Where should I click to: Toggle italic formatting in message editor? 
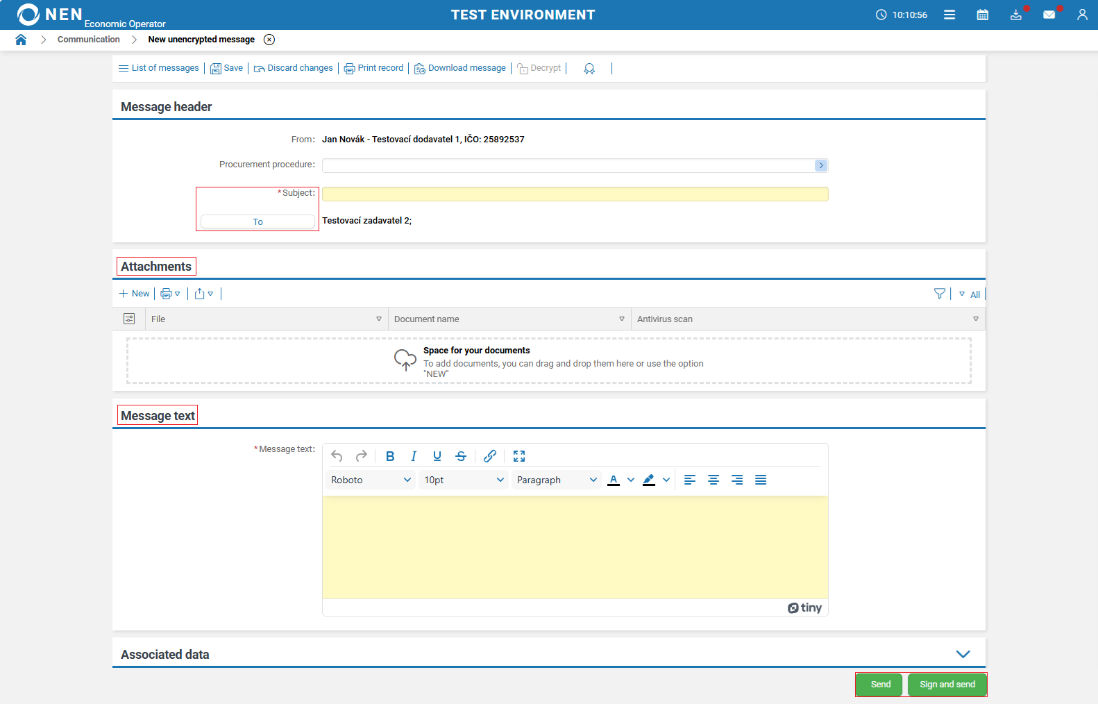click(414, 456)
